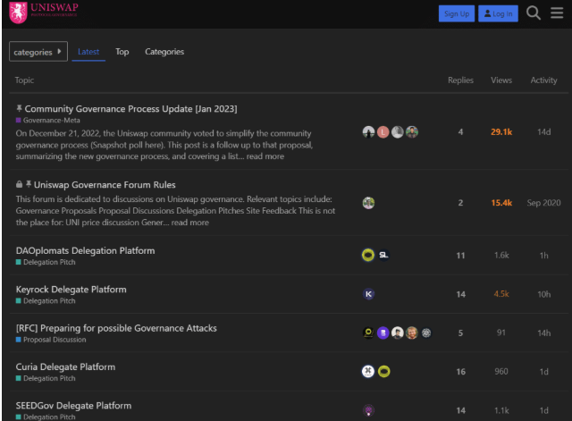The height and width of the screenshot is (421, 572).
Task: Sort topics by Activity column
Action: (543, 80)
